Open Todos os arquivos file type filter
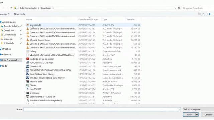This screenshot has height=120, width=214. coord(198,109)
